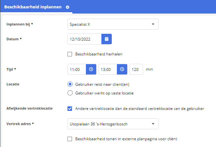The image size is (216, 147).
Task: Open the end time clock picker
Action: (x=122, y=69)
